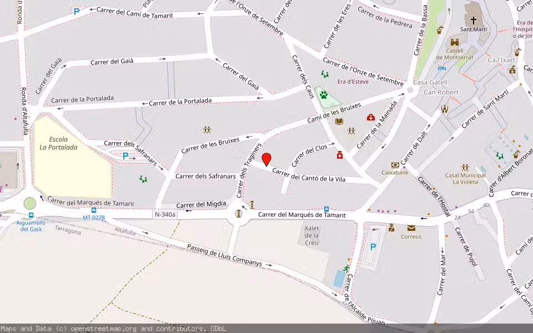
Task: Click the Aiguamolls del Gaià bus stop icon
Action: [x=31, y=215]
